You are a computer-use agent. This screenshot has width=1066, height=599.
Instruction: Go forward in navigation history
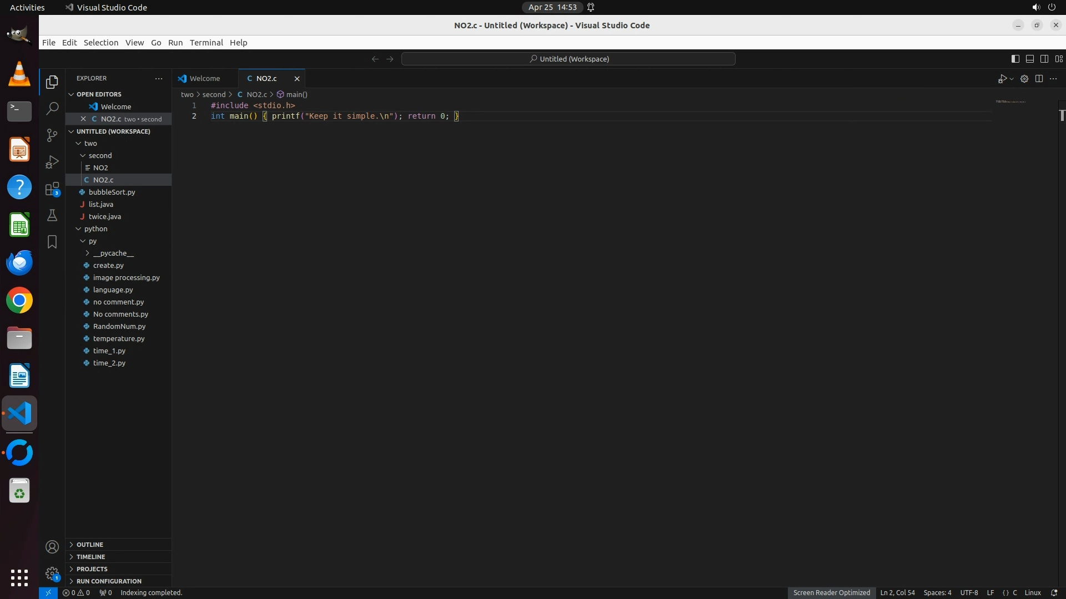point(390,59)
